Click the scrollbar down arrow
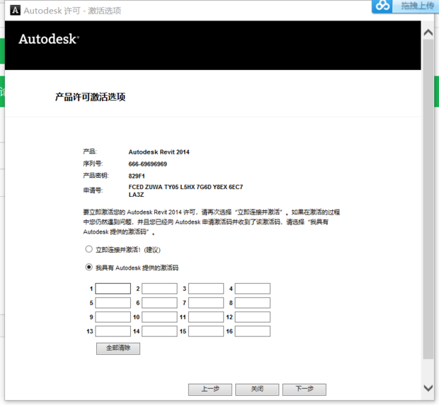The height and width of the screenshot is (405, 439). (x=428, y=388)
